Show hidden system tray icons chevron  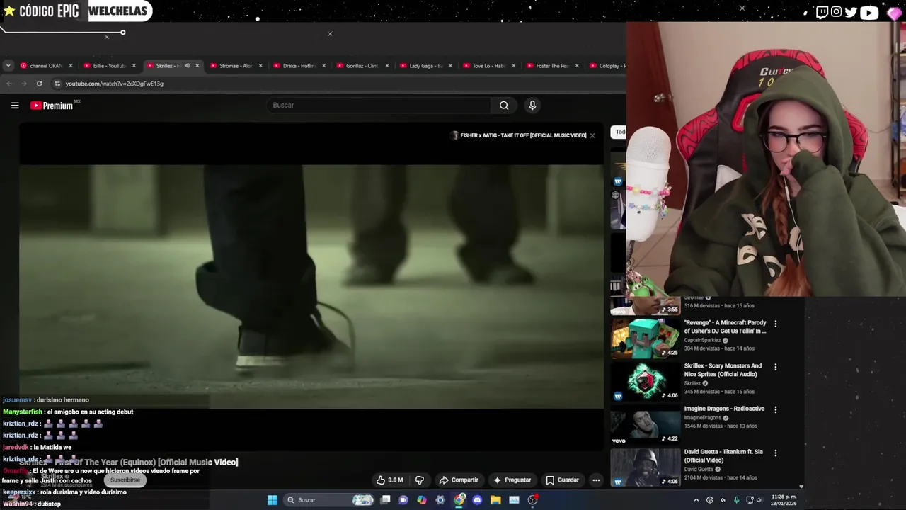point(696,500)
